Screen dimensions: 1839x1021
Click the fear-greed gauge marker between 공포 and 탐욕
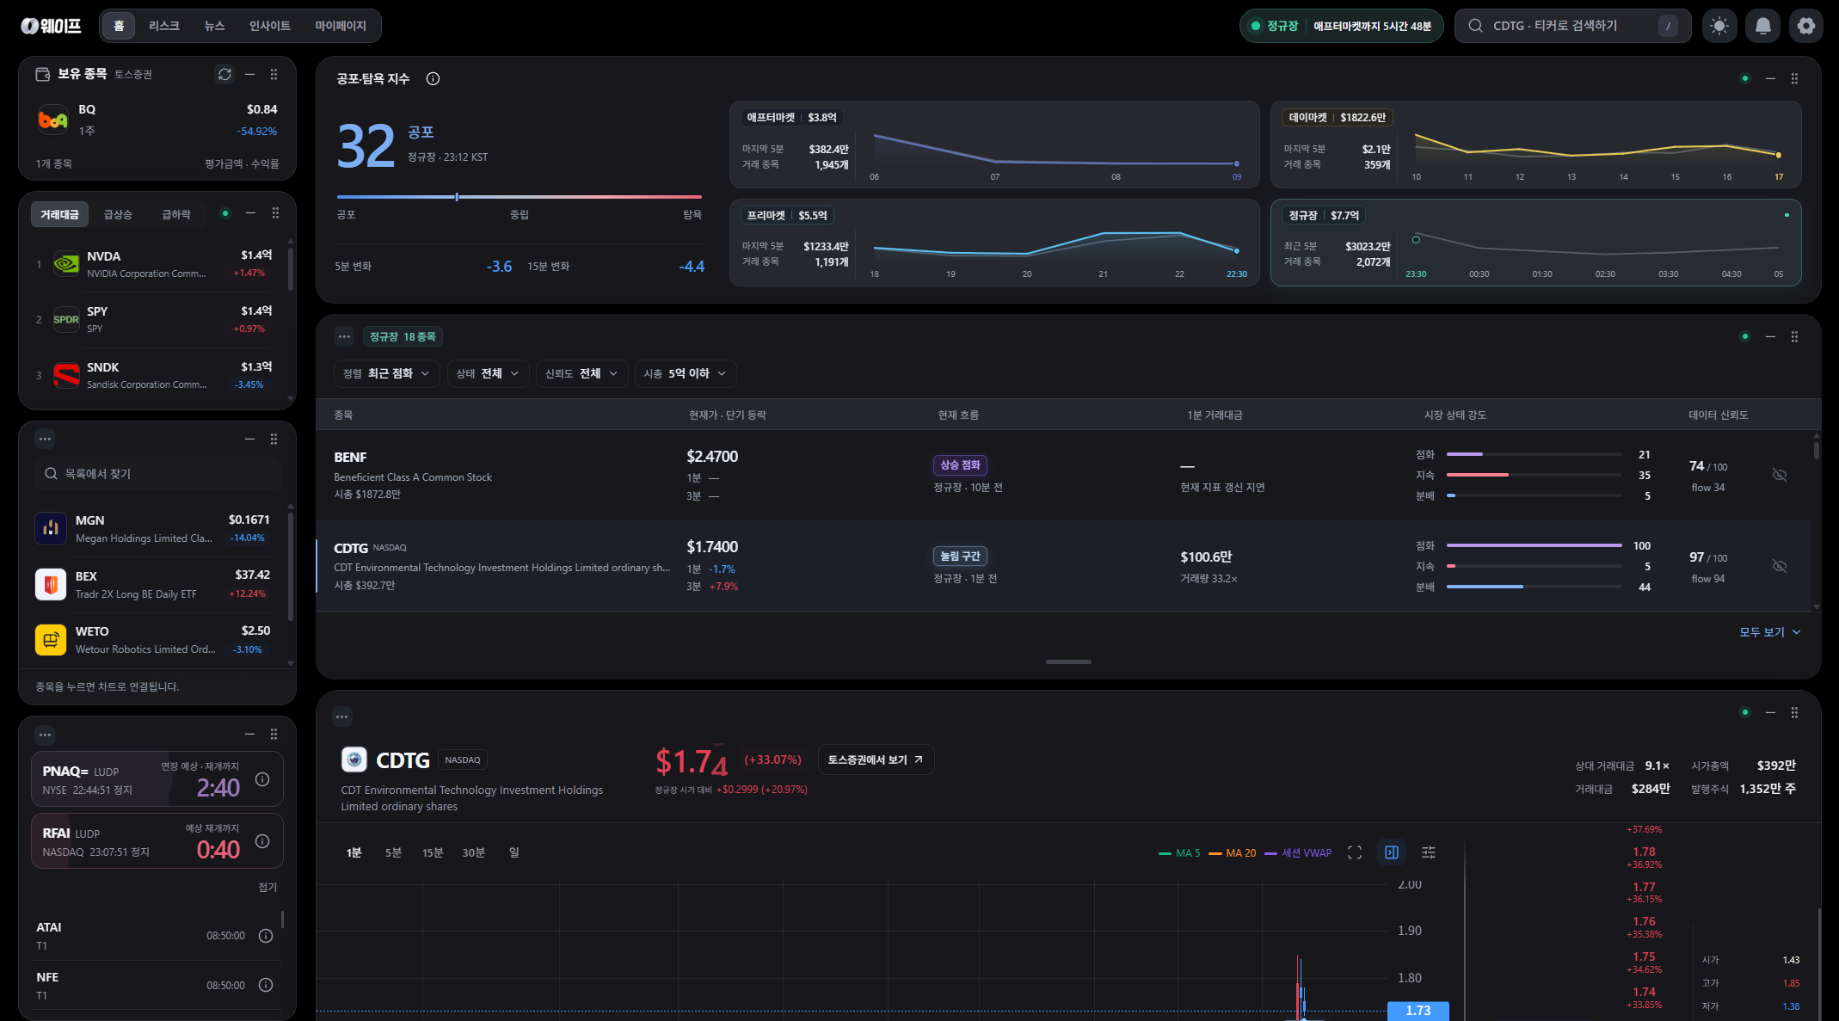point(457,197)
